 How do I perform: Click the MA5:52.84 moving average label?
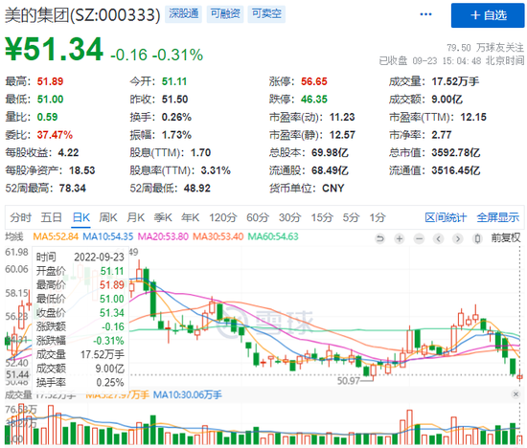point(56,236)
